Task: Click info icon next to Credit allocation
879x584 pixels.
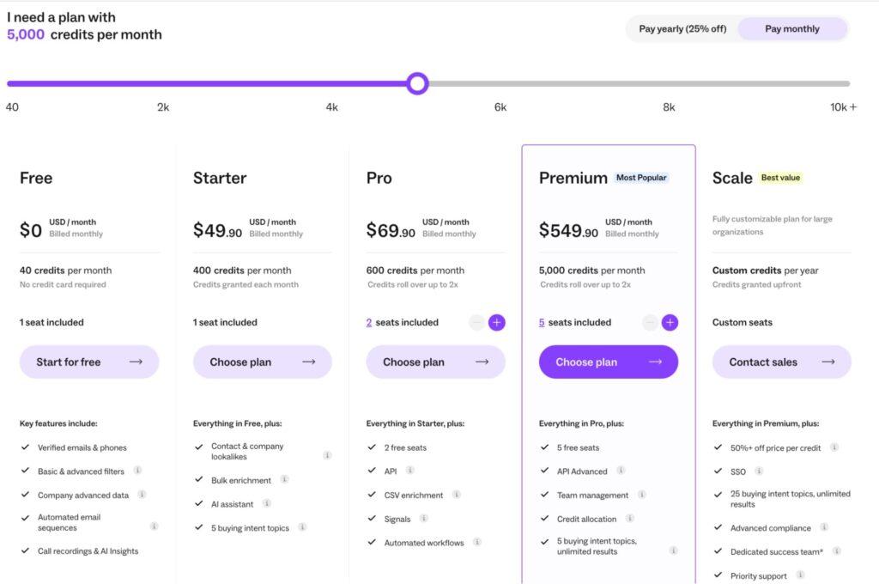Action: point(630,519)
